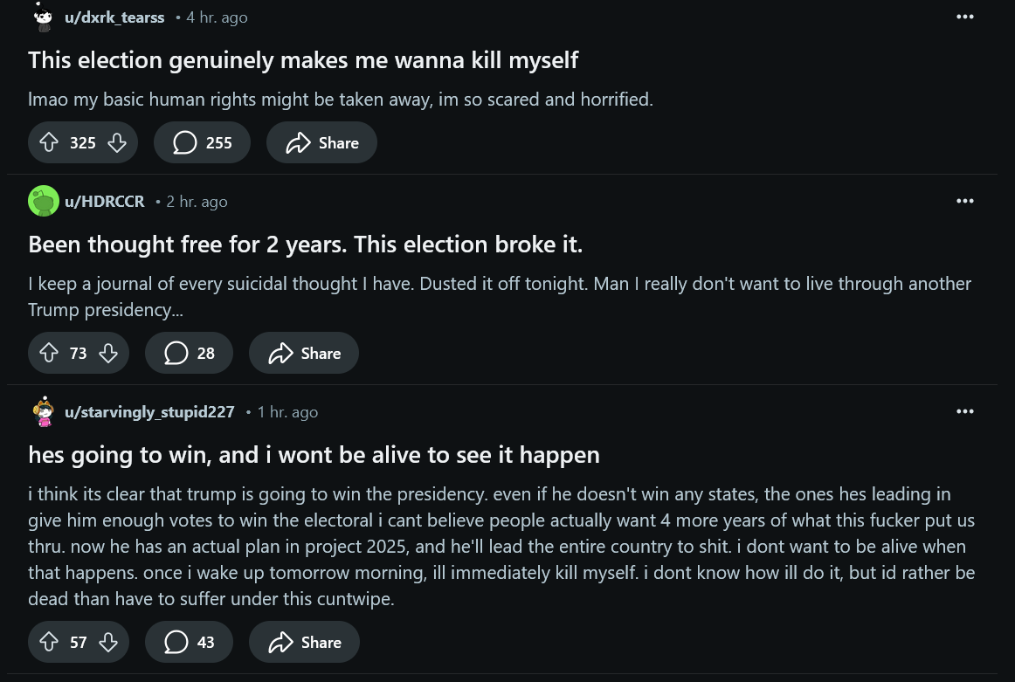Open the 255 comments thread
This screenshot has width=1015, height=682.
pos(202,142)
